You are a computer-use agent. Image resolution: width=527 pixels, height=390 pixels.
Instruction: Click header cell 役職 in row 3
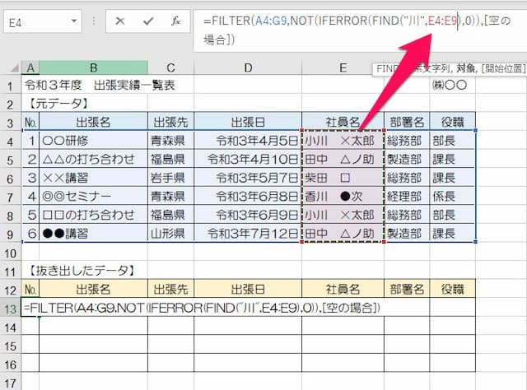tap(452, 122)
